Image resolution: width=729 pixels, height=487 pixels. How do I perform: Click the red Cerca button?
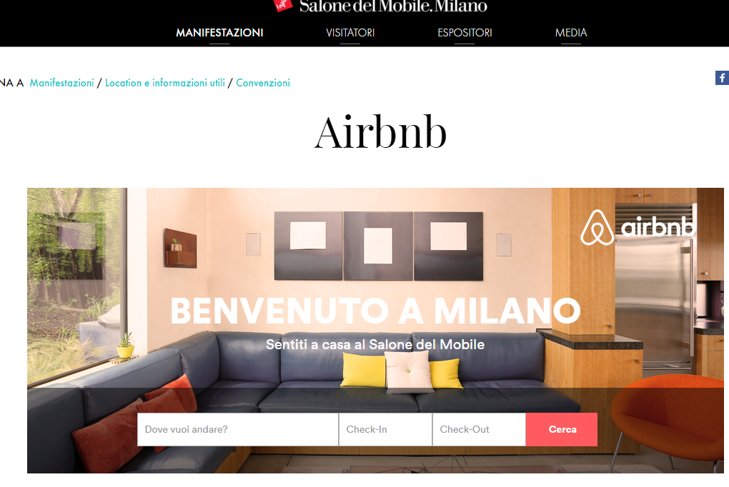coord(562,429)
